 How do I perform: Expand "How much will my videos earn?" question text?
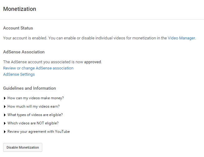[34, 106]
